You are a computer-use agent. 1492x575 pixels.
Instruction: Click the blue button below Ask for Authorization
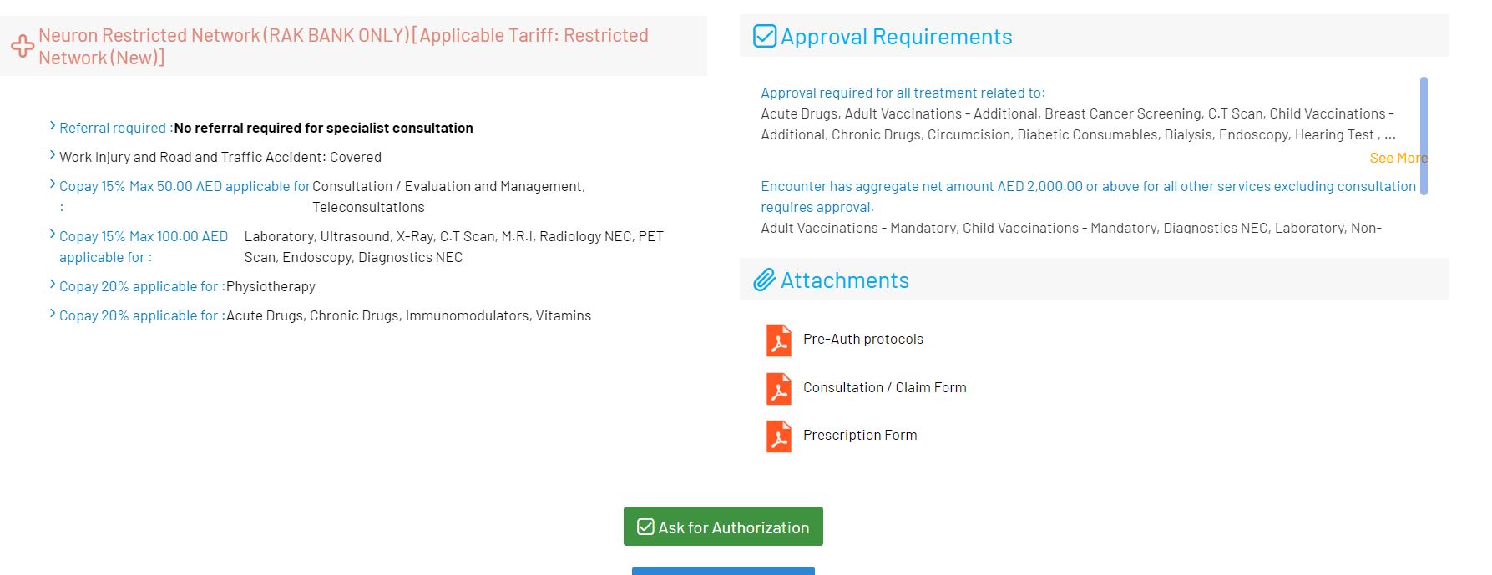[723, 571]
